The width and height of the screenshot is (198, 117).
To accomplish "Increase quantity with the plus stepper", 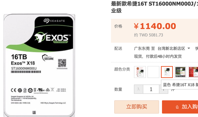I will 164,91.
